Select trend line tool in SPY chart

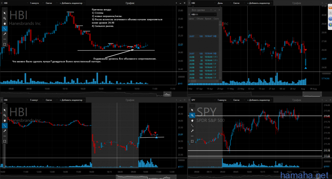point(192,126)
